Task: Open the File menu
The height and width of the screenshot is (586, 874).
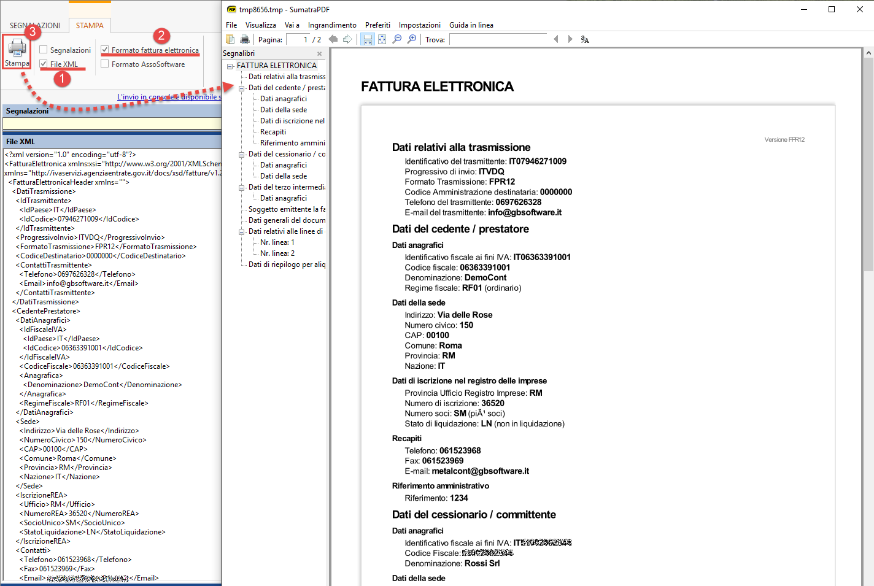Action: click(231, 25)
